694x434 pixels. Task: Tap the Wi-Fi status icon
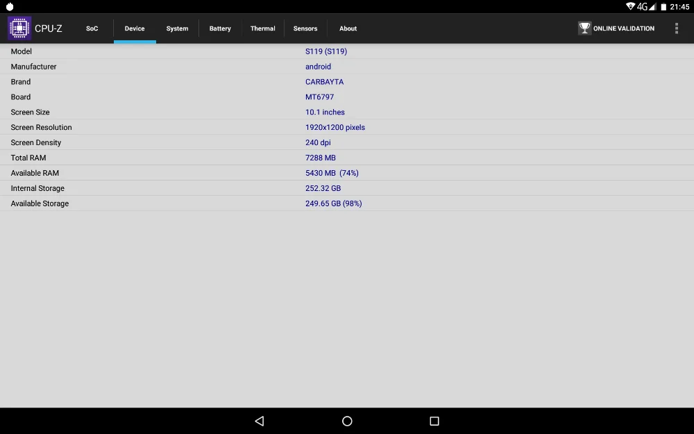click(x=630, y=6)
